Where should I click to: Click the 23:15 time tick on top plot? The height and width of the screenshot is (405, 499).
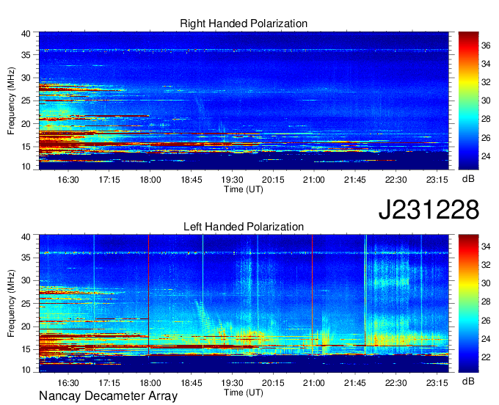[x=437, y=180]
